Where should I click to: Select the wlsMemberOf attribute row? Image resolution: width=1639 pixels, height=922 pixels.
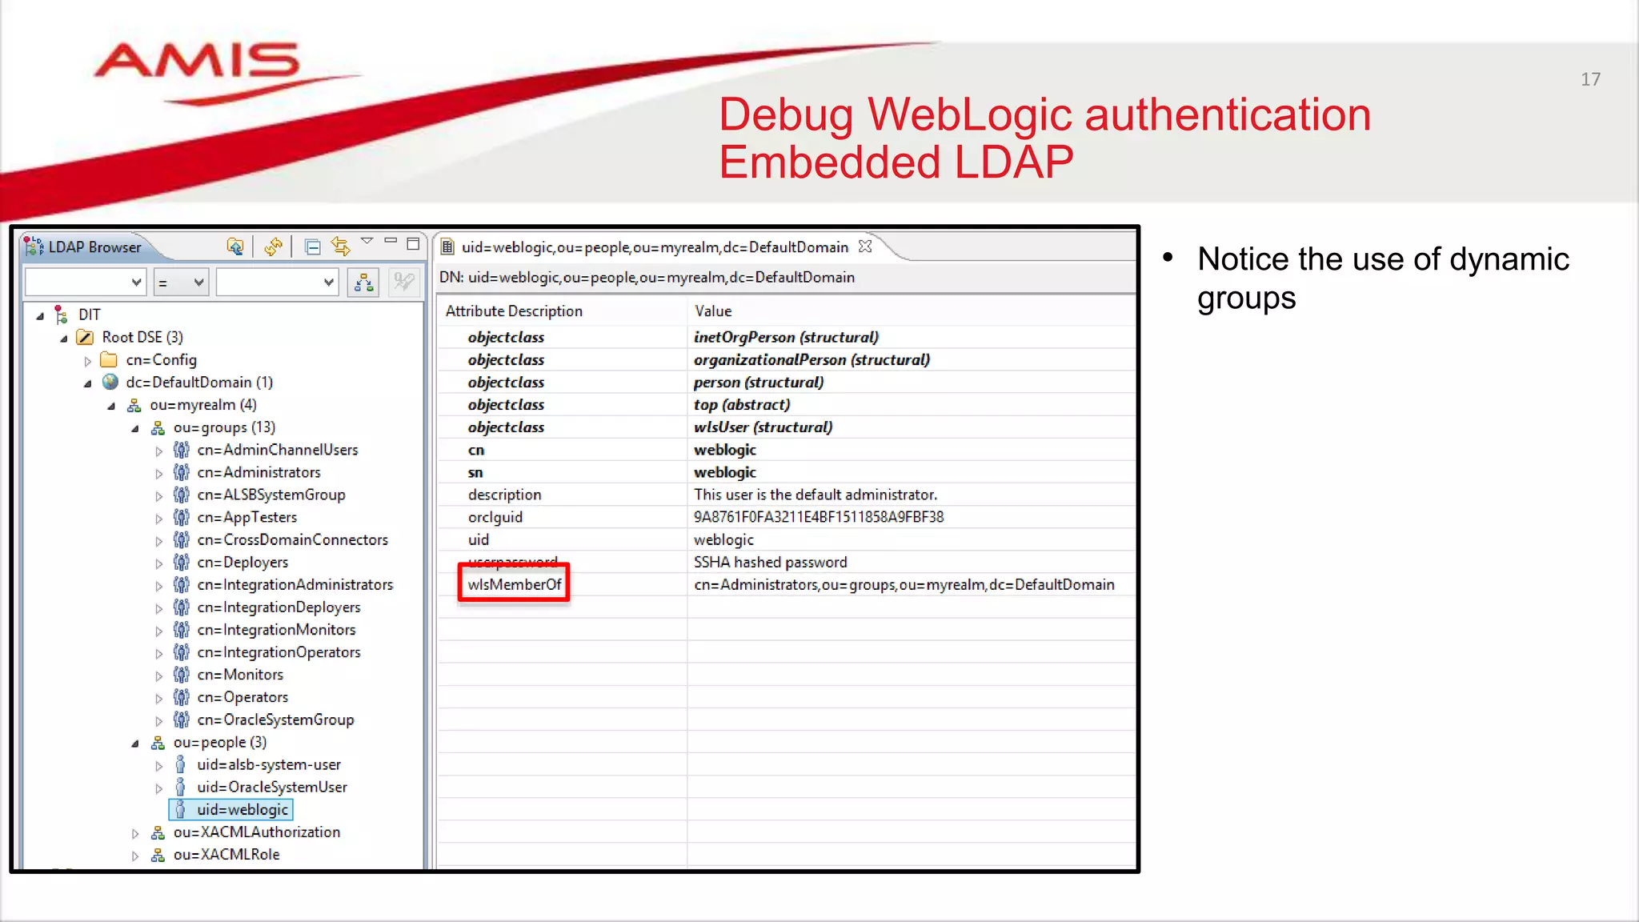pos(515,584)
